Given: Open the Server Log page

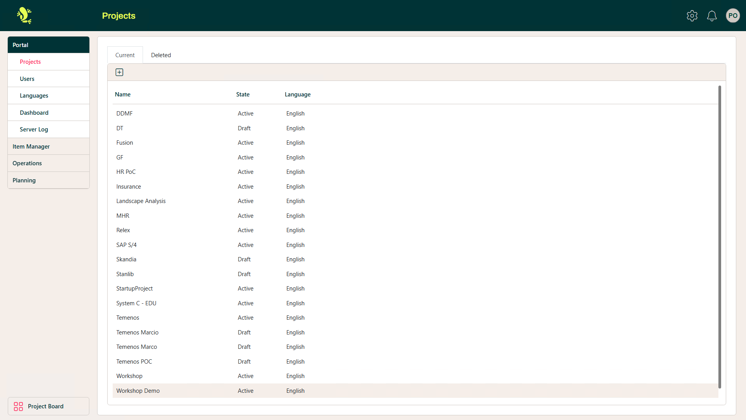Looking at the screenshot, I should tap(34, 129).
